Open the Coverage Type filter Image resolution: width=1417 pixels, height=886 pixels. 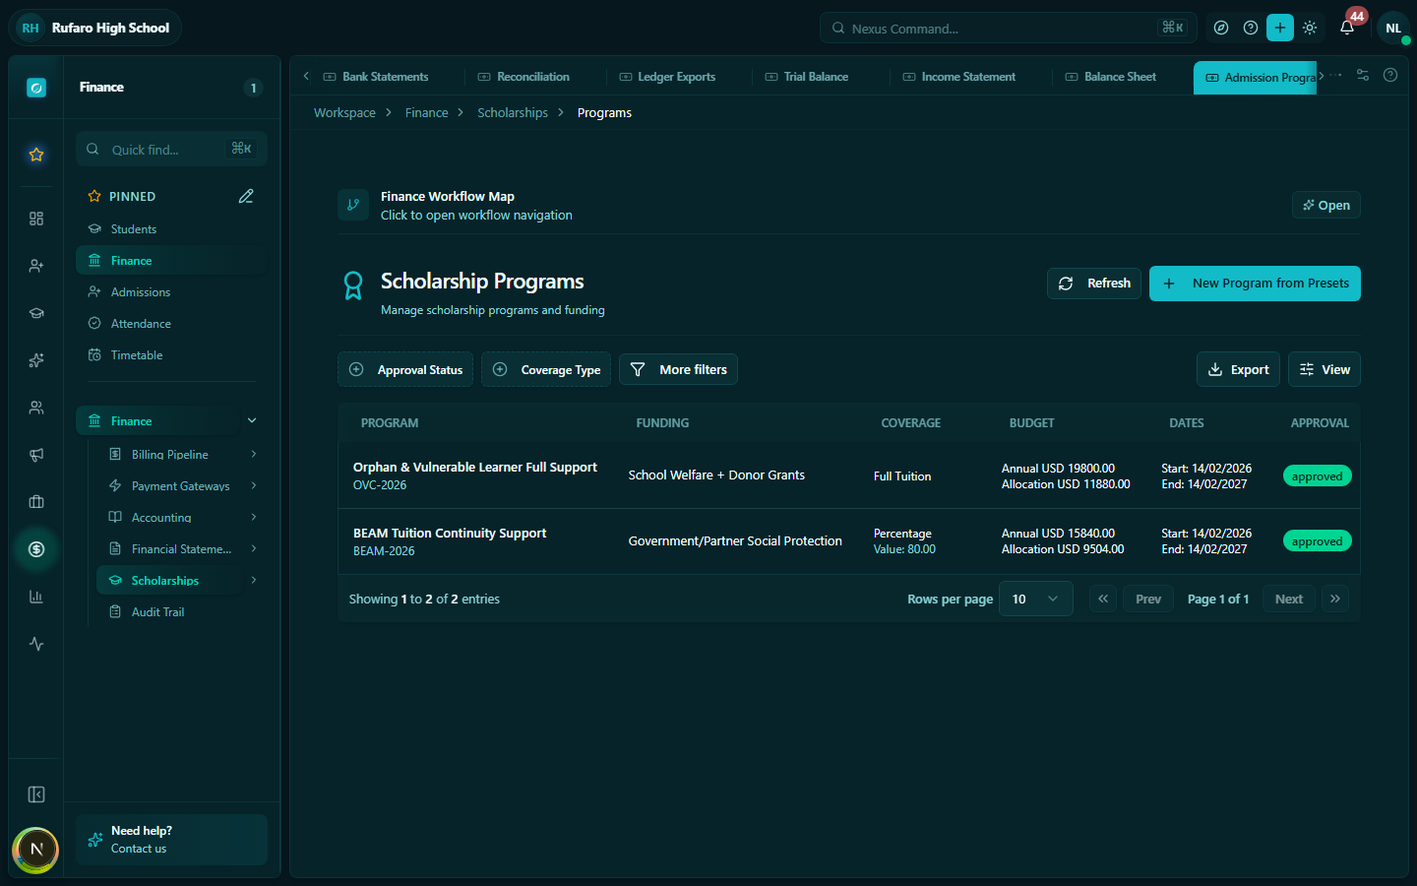coord(546,369)
